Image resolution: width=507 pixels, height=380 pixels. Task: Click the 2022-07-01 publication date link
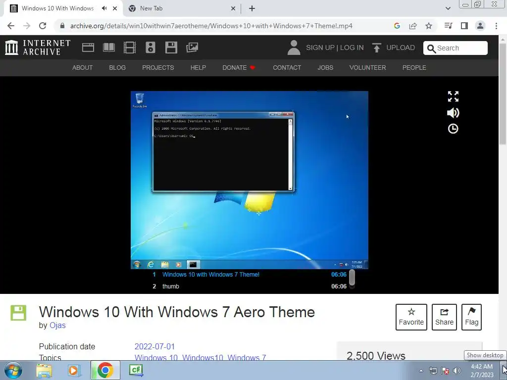[x=154, y=346]
